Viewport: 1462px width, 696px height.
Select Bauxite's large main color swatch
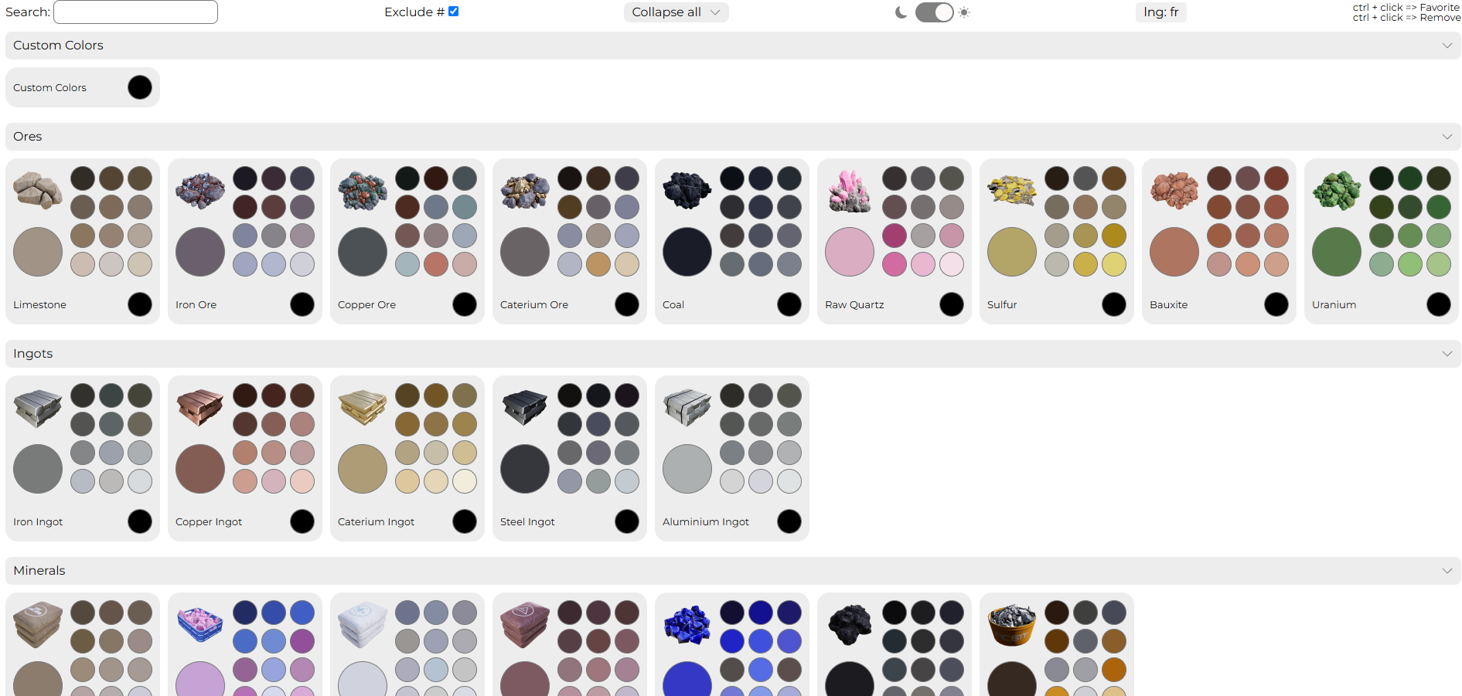pyautogui.click(x=1174, y=252)
